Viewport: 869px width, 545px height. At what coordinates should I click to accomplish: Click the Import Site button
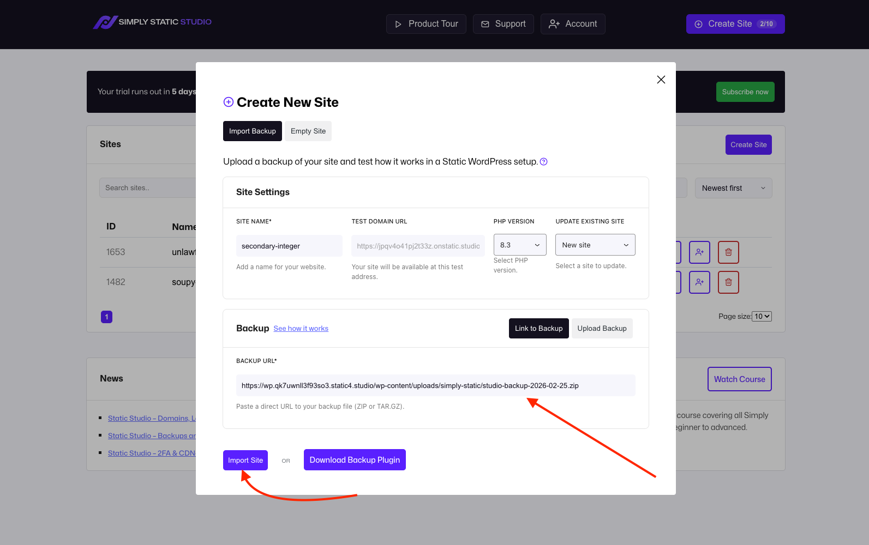(245, 461)
